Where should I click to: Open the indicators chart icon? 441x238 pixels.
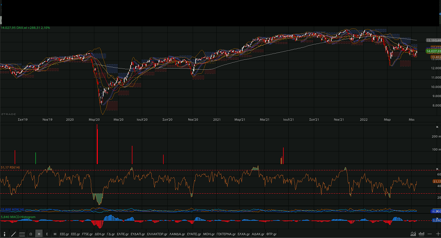[x=413, y=234]
